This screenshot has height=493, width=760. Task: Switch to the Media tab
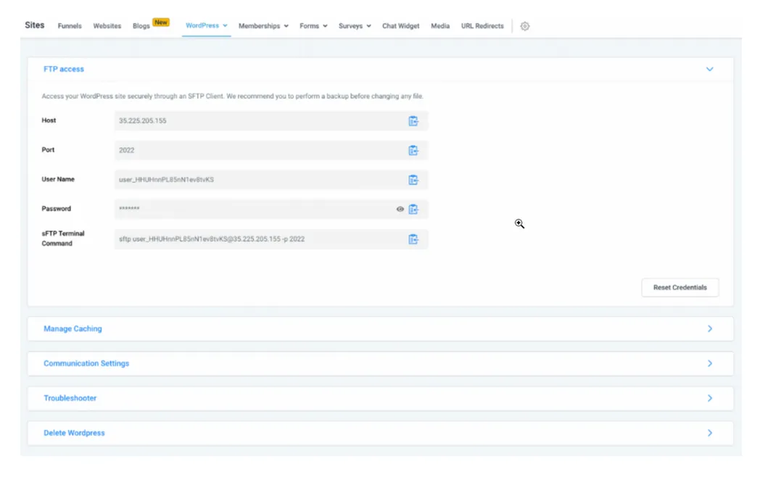point(440,26)
